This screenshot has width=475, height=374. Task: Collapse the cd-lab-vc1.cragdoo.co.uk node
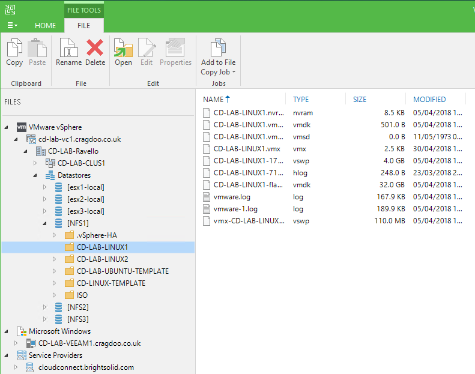[x=16, y=139]
